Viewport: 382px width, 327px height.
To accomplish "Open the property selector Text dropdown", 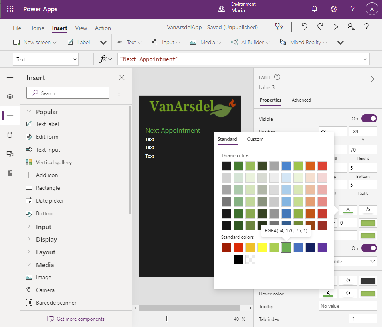I will pos(46,59).
